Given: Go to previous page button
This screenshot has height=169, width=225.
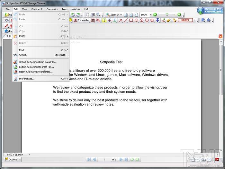Looking at the screenshot, I should 94,159.
